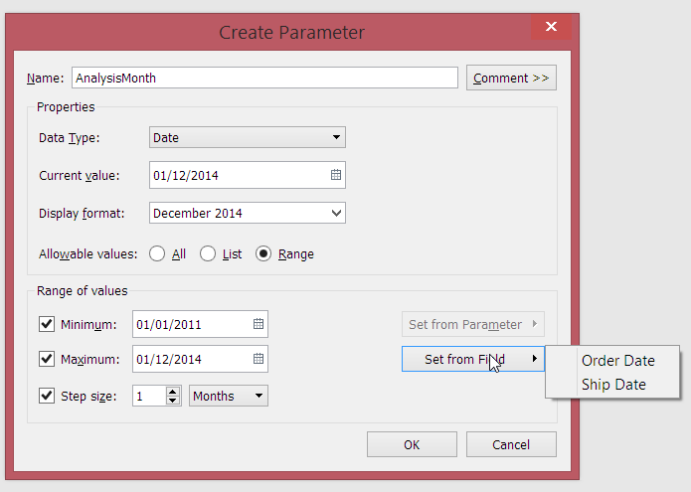Expand the Data Type dropdown

tap(247, 137)
